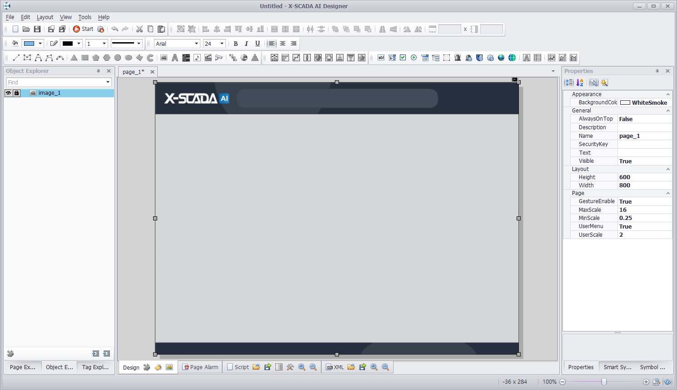Open the Tools menu
Image resolution: width=677 pixels, height=390 pixels.
(x=85, y=17)
